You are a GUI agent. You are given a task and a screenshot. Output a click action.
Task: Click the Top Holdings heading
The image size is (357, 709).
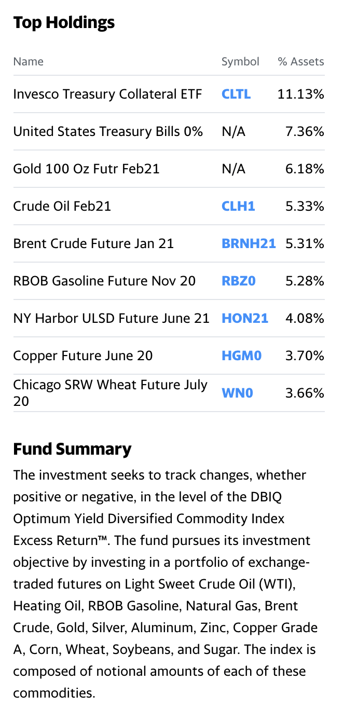coord(64,22)
